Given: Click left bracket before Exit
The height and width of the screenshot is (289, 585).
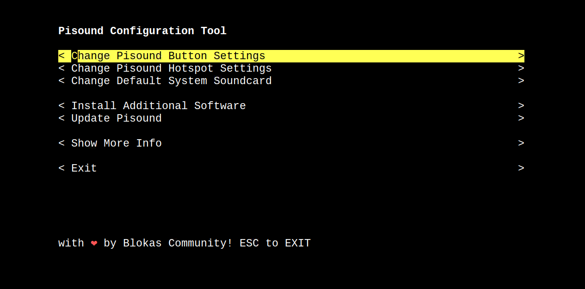Looking at the screenshot, I should (x=62, y=168).
